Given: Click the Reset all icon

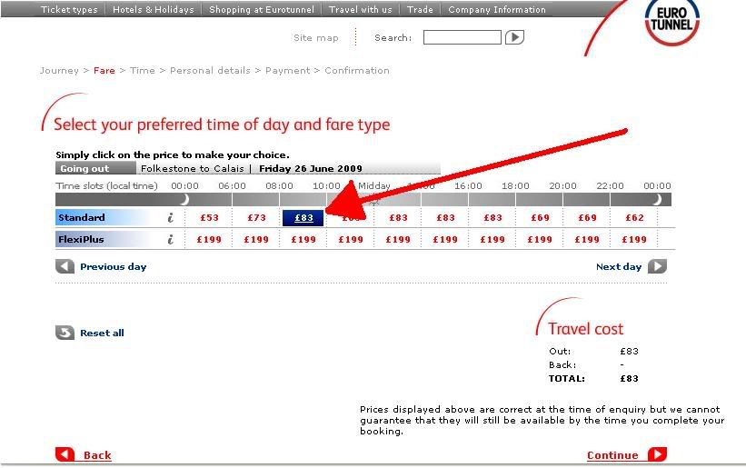Looking at the screenshot, I should click(65, 333).
